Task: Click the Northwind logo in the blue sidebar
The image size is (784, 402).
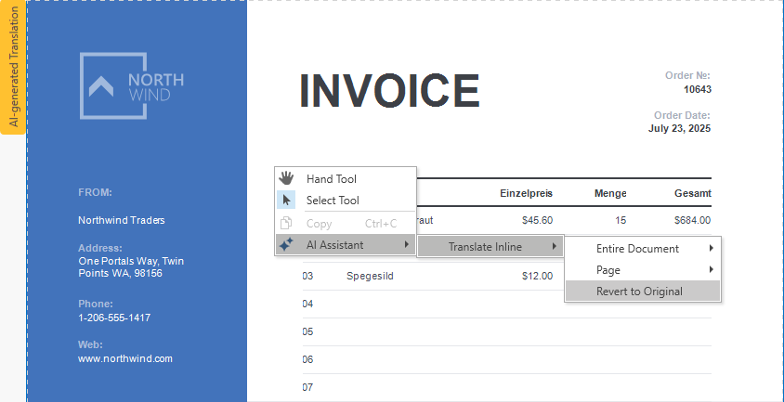Action: 132,86
